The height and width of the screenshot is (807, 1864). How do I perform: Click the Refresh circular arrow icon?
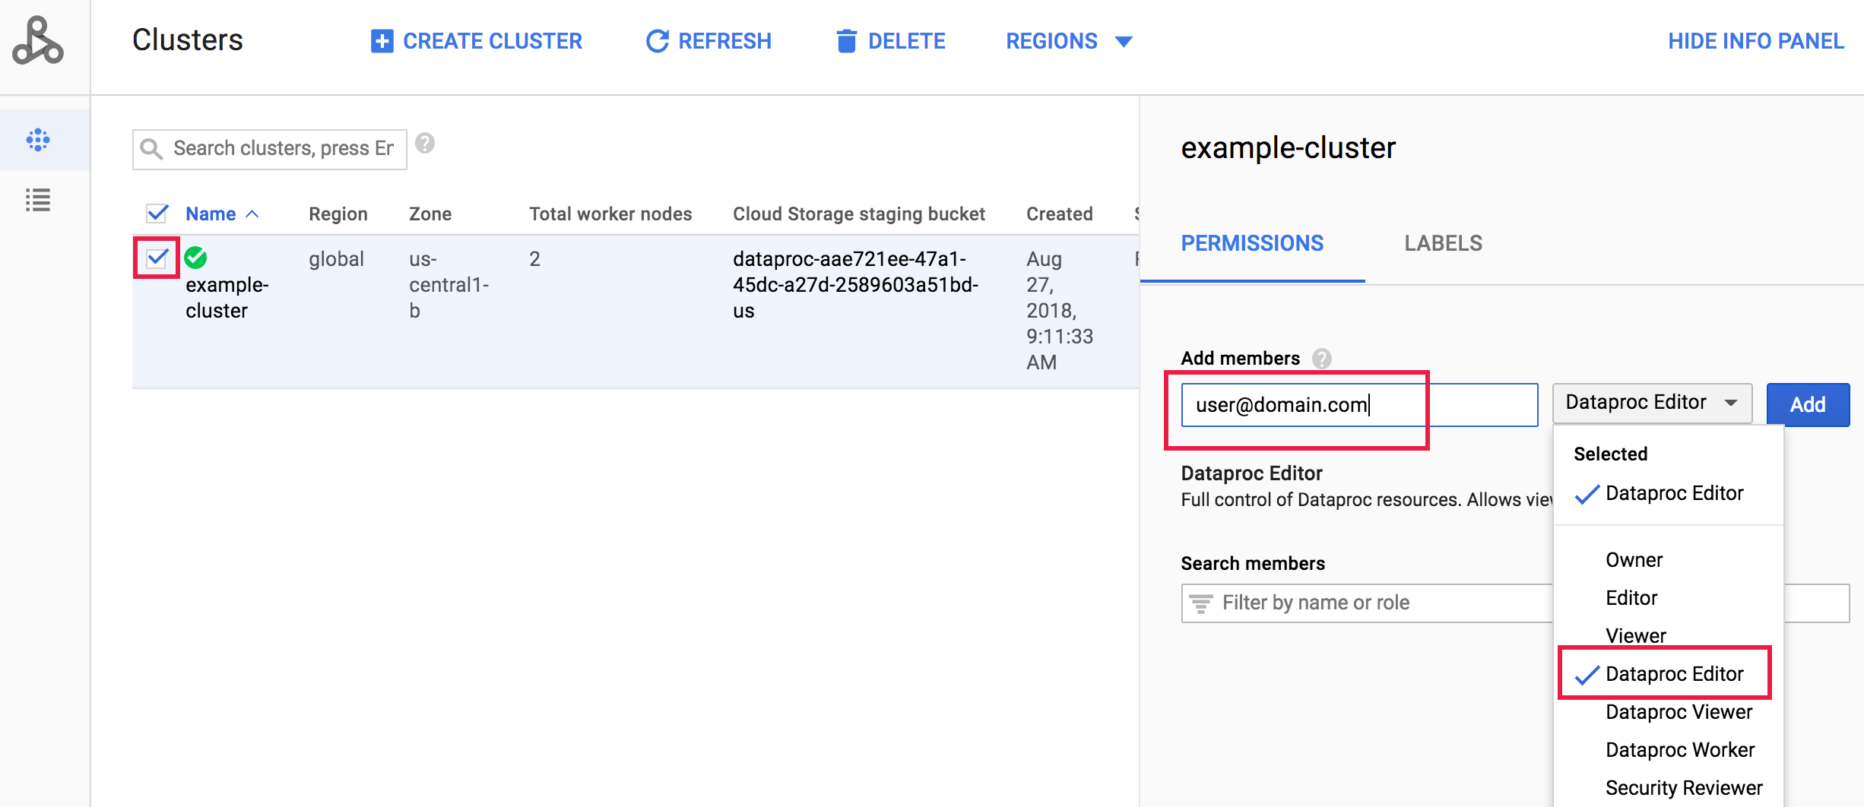[x=657, y=41]
